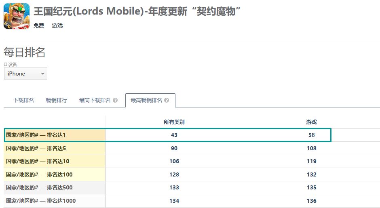Click the 游戏 column header in the table
This screenshot has width=380, height=208.
point(311,122)
